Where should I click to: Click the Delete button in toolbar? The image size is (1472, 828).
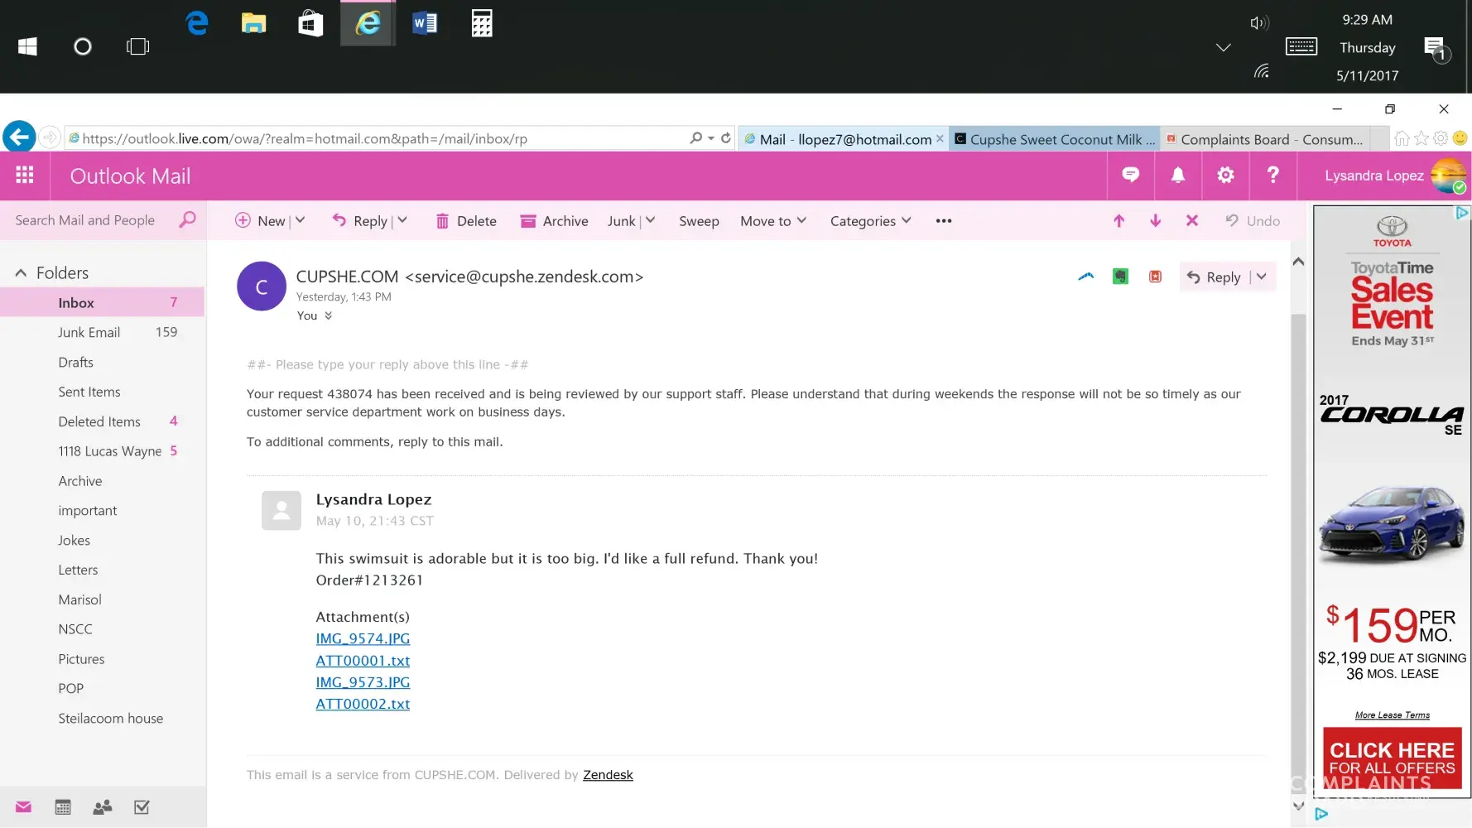[466, 221]
